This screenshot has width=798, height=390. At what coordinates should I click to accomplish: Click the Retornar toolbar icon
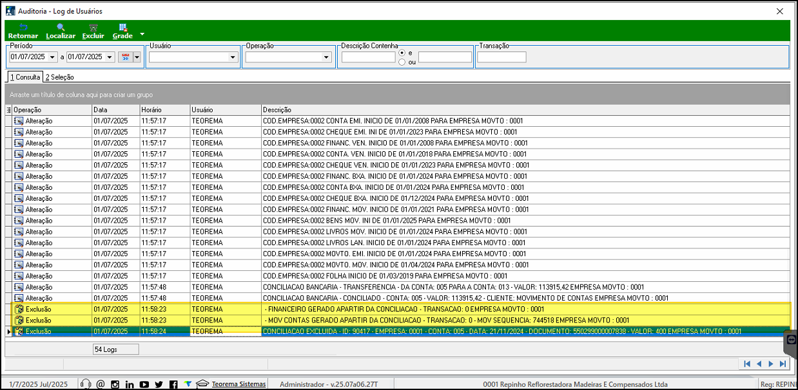point(23,31)
